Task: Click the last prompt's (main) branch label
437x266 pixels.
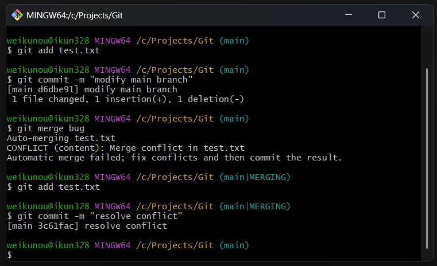Action: coord(234,245)
